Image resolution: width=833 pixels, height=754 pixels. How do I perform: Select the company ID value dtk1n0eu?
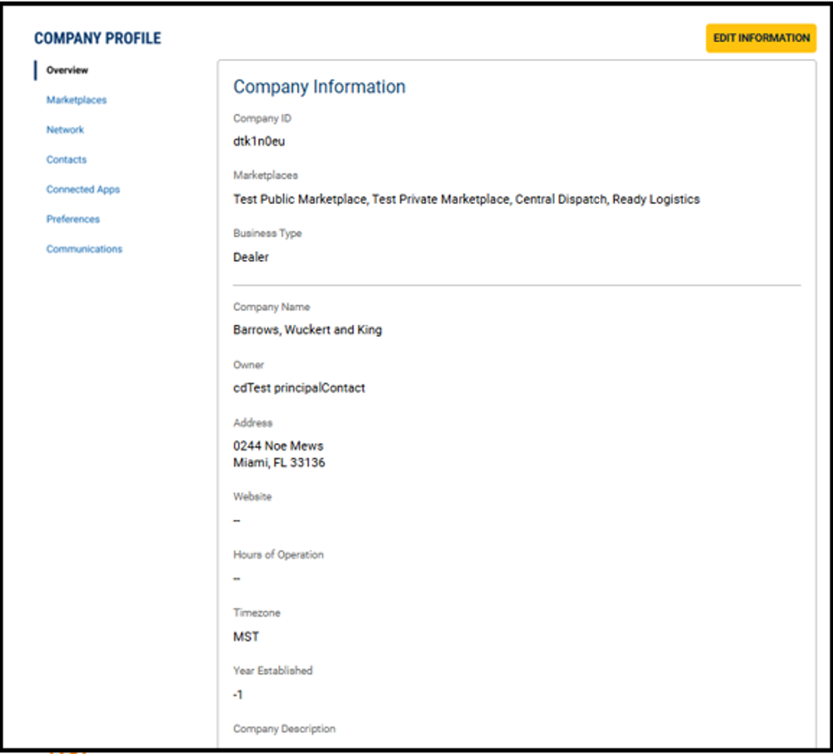[x=259, y=141]
